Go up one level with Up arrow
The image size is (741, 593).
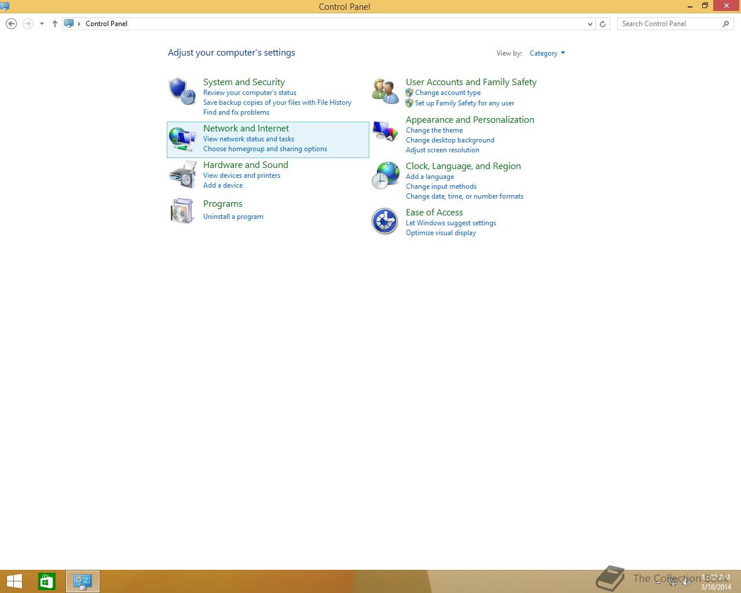click(55, 24)
